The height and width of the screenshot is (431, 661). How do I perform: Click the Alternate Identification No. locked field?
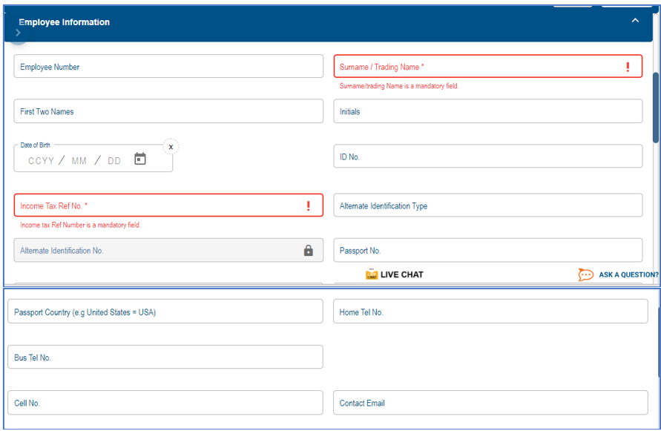pos(168,250)
